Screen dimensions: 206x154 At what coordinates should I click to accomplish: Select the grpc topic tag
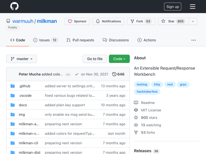pyautogui.click(x=183, y=84)
